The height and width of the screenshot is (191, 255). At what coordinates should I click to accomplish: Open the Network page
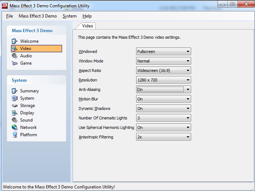tap(28, 127)
